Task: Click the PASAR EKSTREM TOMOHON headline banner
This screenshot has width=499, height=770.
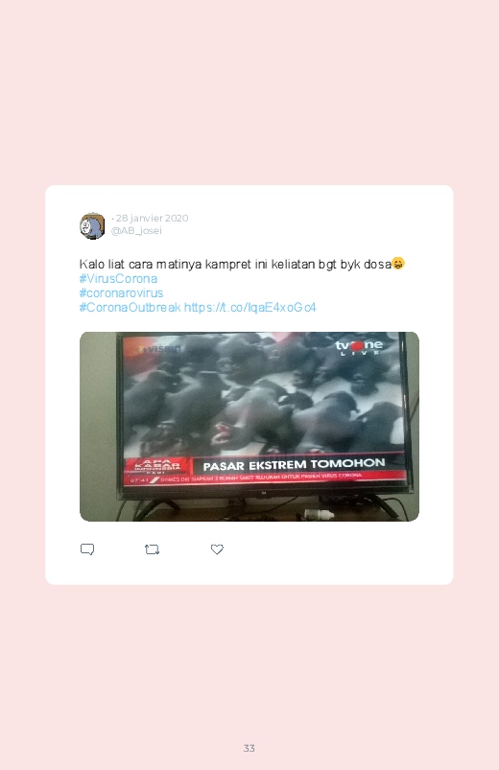Action: [294, 464]
